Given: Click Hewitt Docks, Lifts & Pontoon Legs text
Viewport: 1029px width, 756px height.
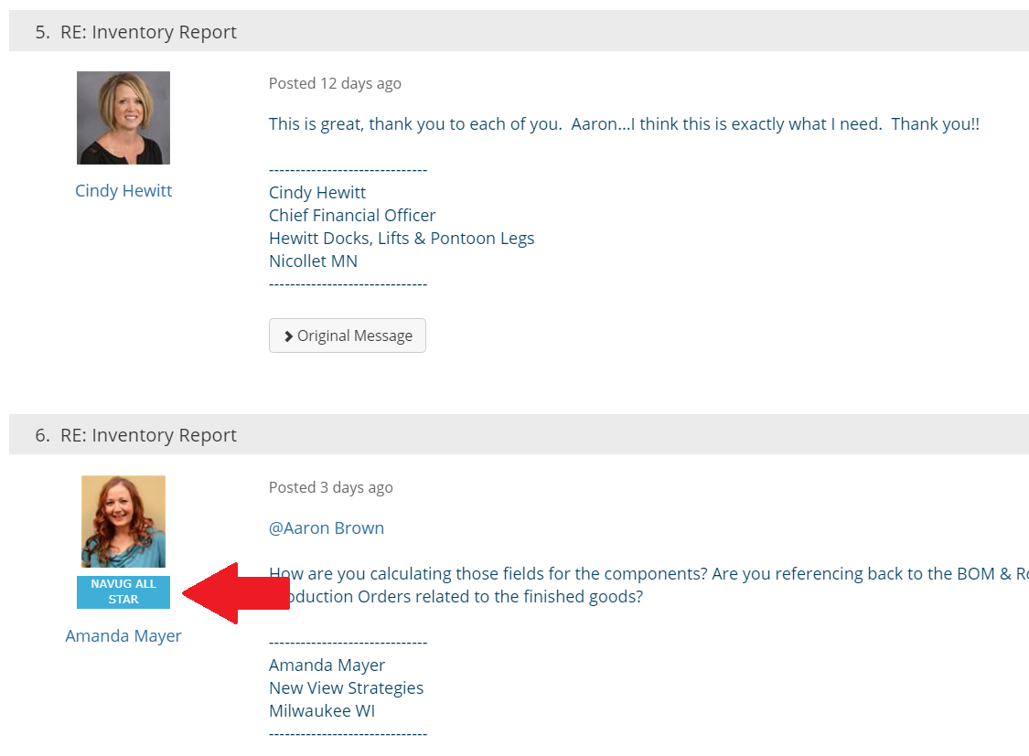Looking at the screenshot, I should pyautogui.click(x=402, y=239).
